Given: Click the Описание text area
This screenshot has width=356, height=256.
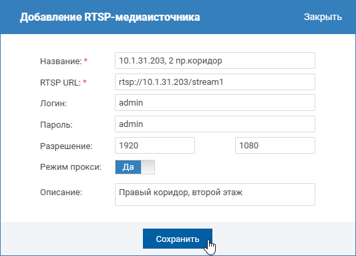Looking at the screenshot, I should (x=215, y=195).
